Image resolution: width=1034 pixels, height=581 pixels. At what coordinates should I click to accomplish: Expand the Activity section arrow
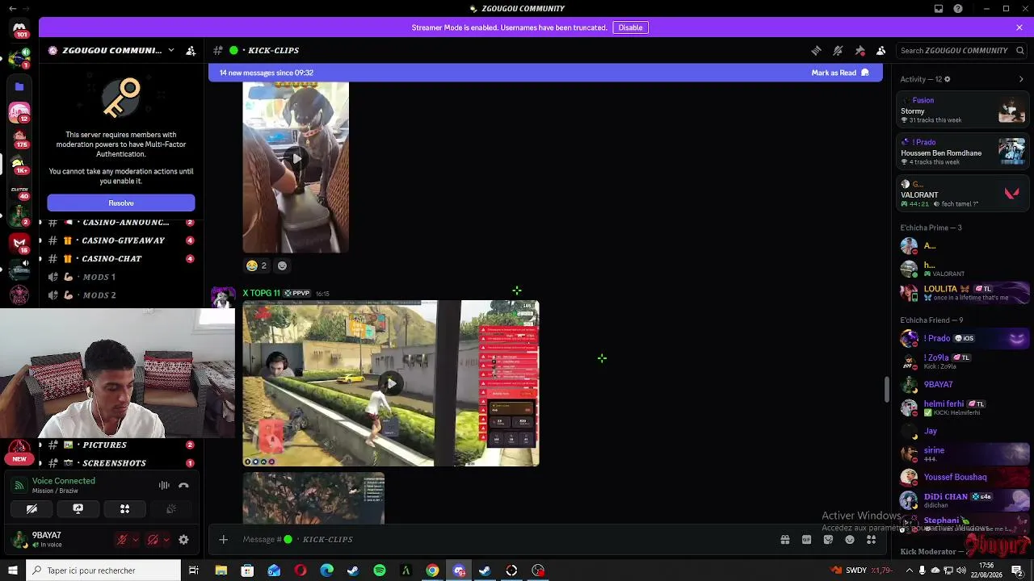pos(1021,79)
